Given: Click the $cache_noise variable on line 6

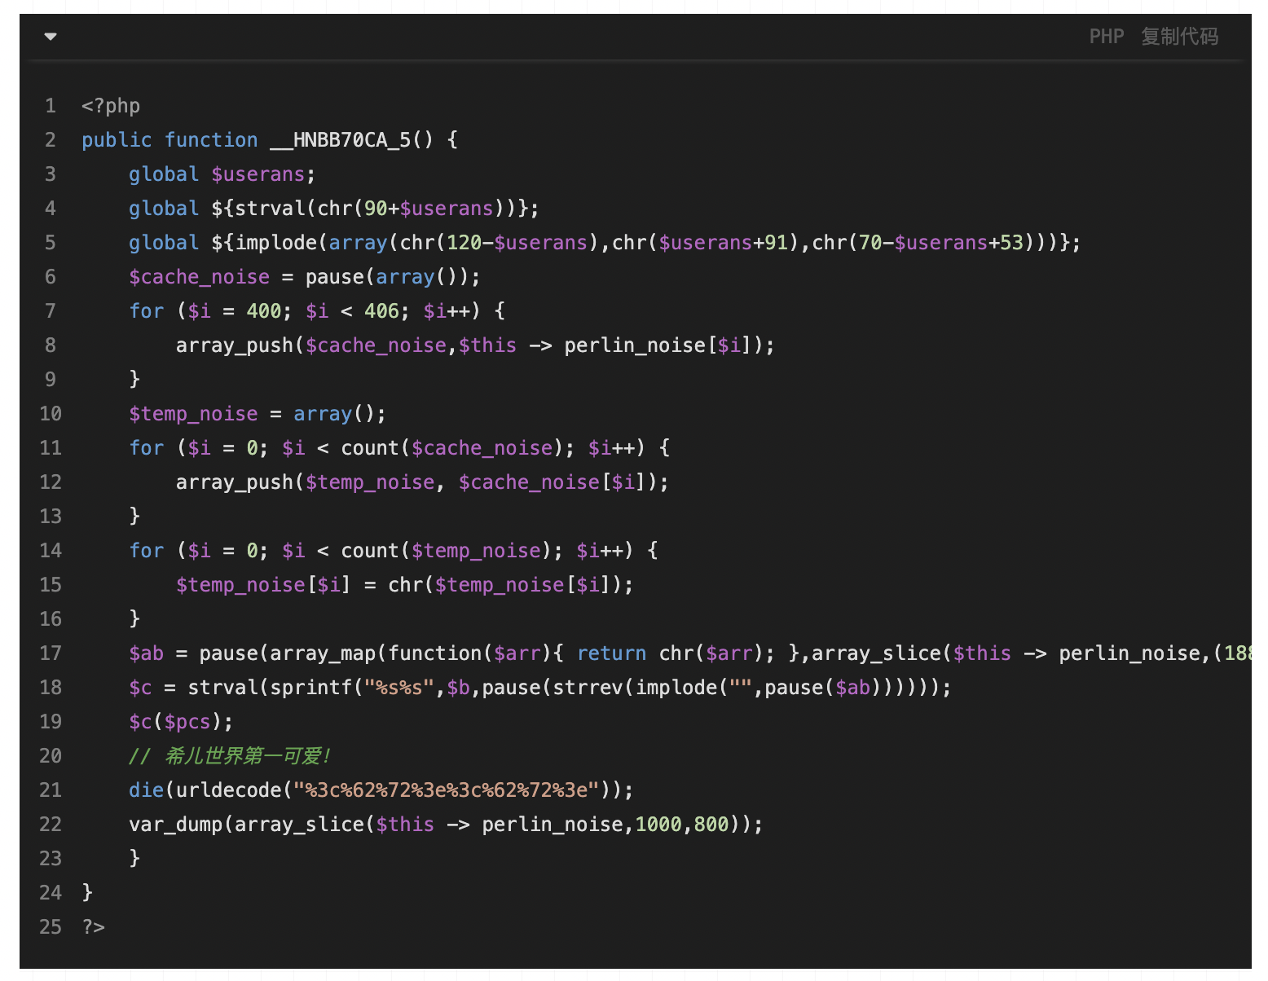Looking at the screenshot, I should coord(199,277).
